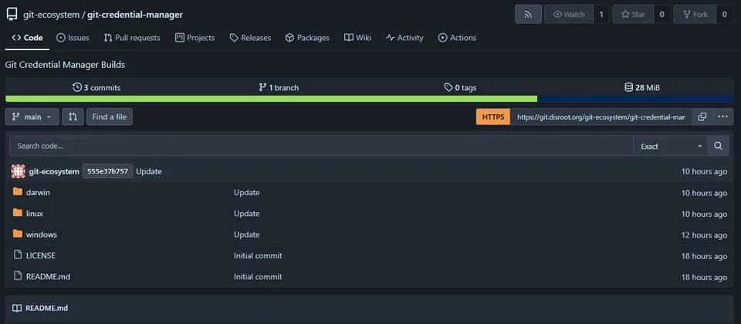The height and width of the screenshot is (324, 741).
Task: Open the Update commit for linux
Action: [247, 214]
